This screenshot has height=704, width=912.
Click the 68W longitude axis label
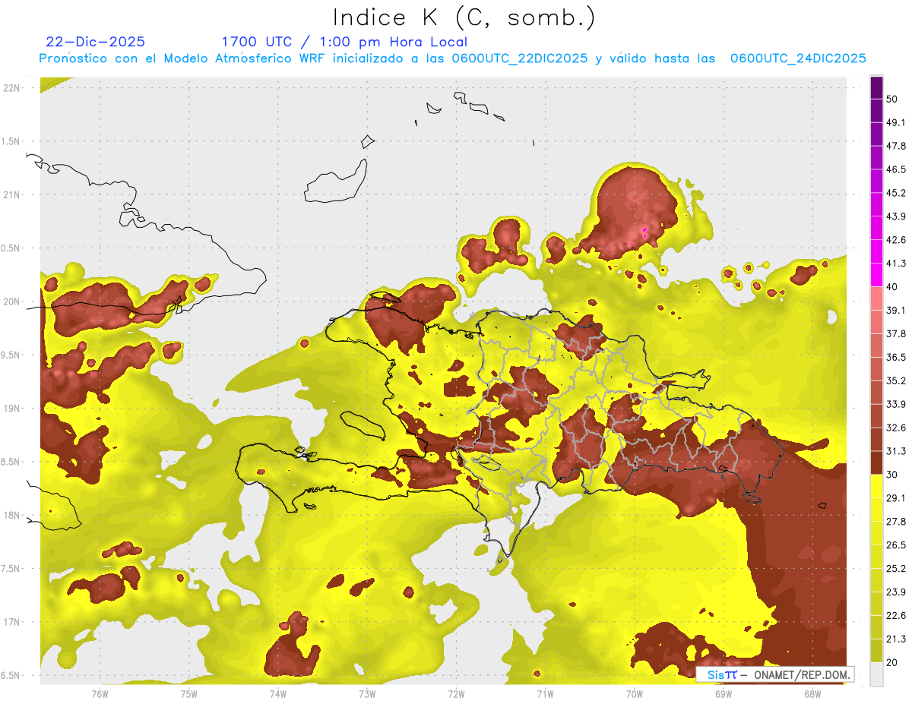pyautogui.click(x=812, y=693)
